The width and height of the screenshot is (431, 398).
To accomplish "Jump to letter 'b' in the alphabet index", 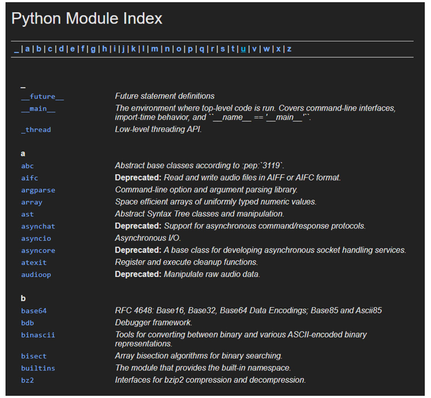I will point(39,49).
